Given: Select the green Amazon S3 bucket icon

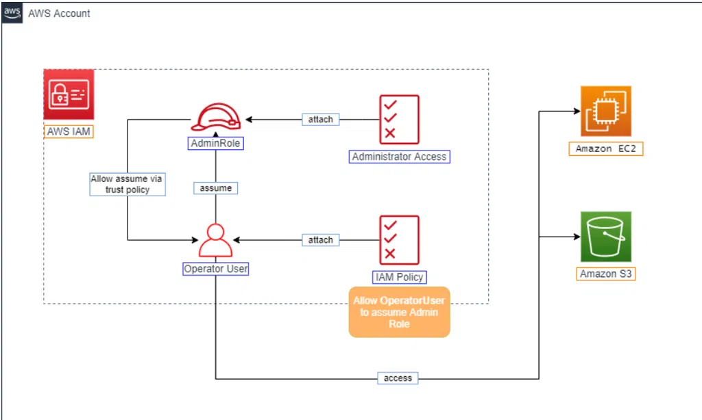Looking at the screenshot, I should [606, 237].
